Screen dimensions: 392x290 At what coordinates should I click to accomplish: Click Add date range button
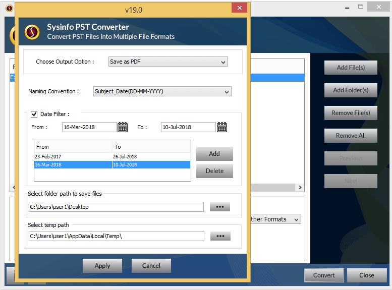click(x=214, y=154)
